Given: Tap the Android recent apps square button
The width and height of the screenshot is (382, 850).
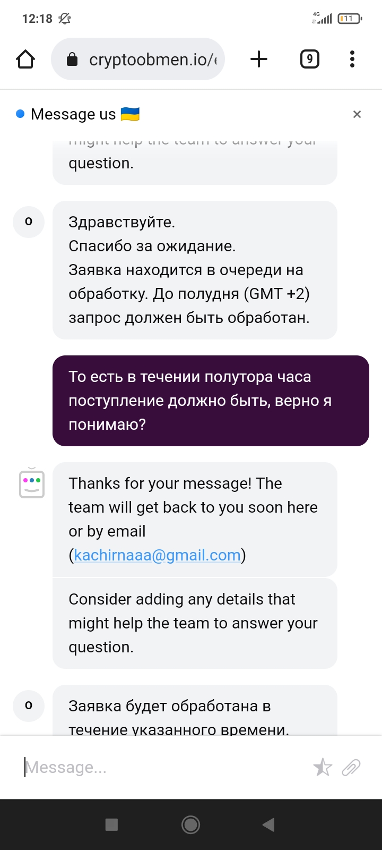Looking at the screenshot, I should tap(111, 824).
